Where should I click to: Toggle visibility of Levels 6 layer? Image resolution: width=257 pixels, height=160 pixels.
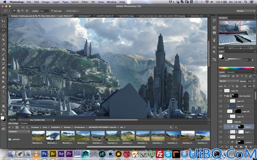[x=221, y=142]
